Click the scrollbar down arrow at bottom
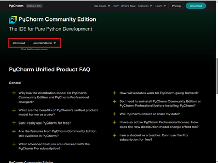Screen dimensions: 218x163 217,162
